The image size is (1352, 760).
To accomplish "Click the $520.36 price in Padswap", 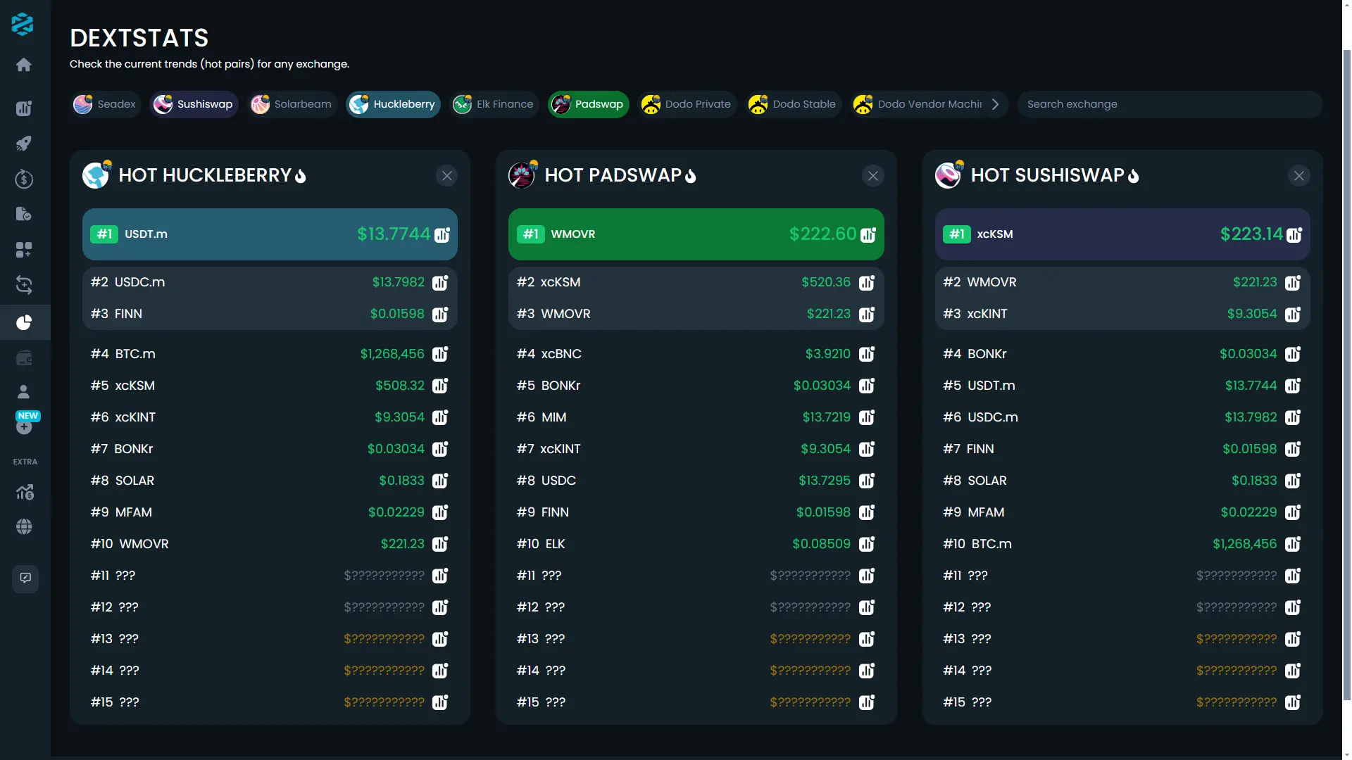I will pyautogui.click(x=826, y=282).
